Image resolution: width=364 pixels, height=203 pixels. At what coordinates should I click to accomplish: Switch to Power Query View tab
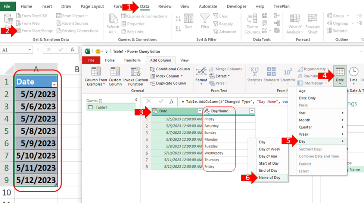tap(184, 60)
